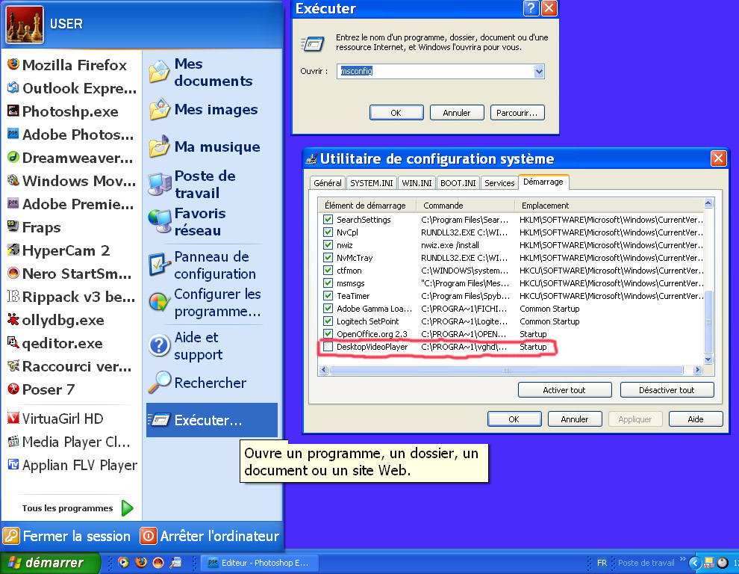Image resolution: width=739 pixels, height=574 pixels.
Task: Switch to the BOOT.INI tab
Action: [x=458, y=183]
